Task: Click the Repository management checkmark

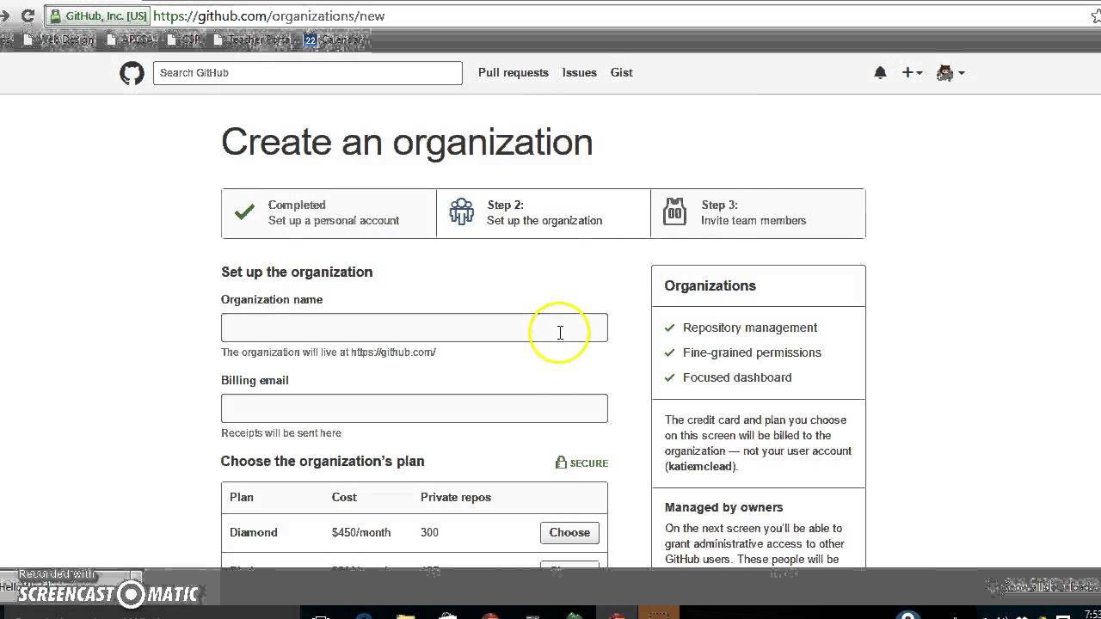Action: (x=670, y=328)
